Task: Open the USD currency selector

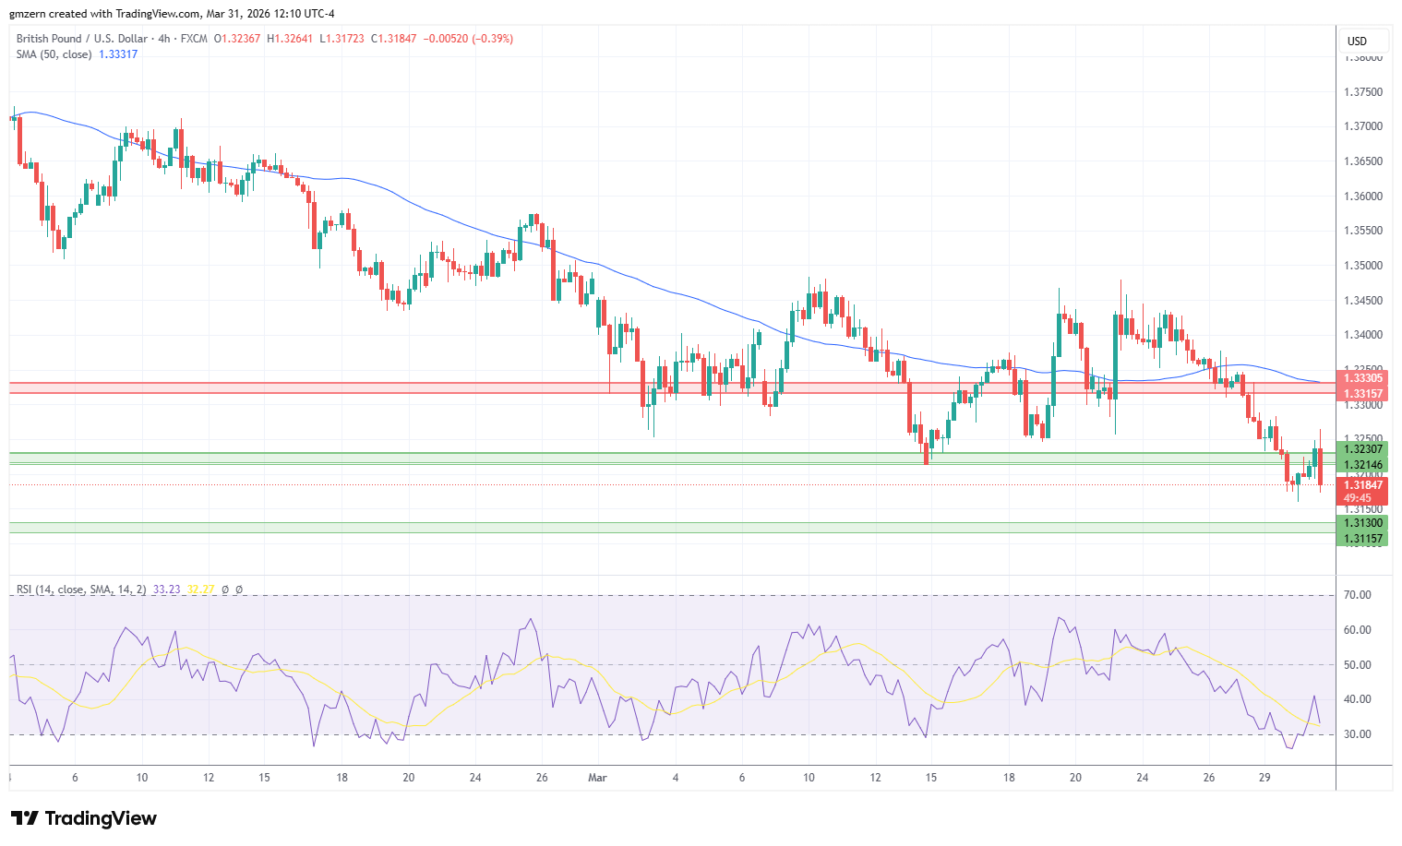Action: pos(1362,42)
